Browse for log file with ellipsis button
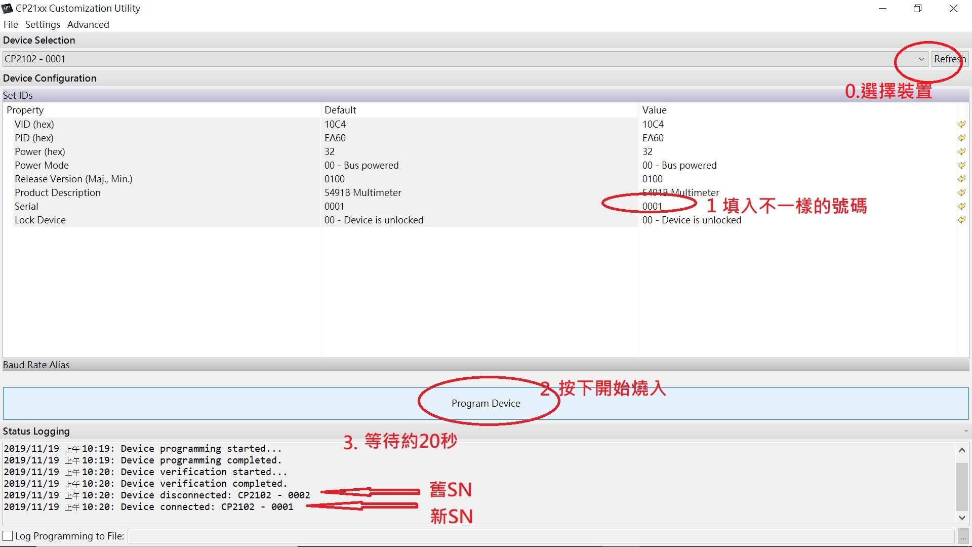The image size is (972, 547). point(962,536)
